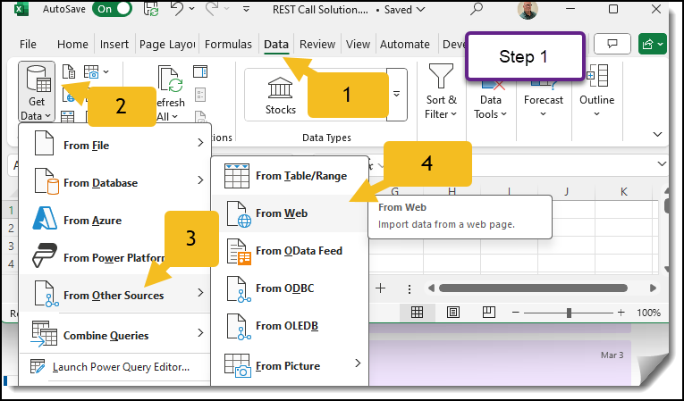Image resolution: width=684 pixels, height=401 pixels.
Task: Click the zoom out minus button
Action: [516, 313]
